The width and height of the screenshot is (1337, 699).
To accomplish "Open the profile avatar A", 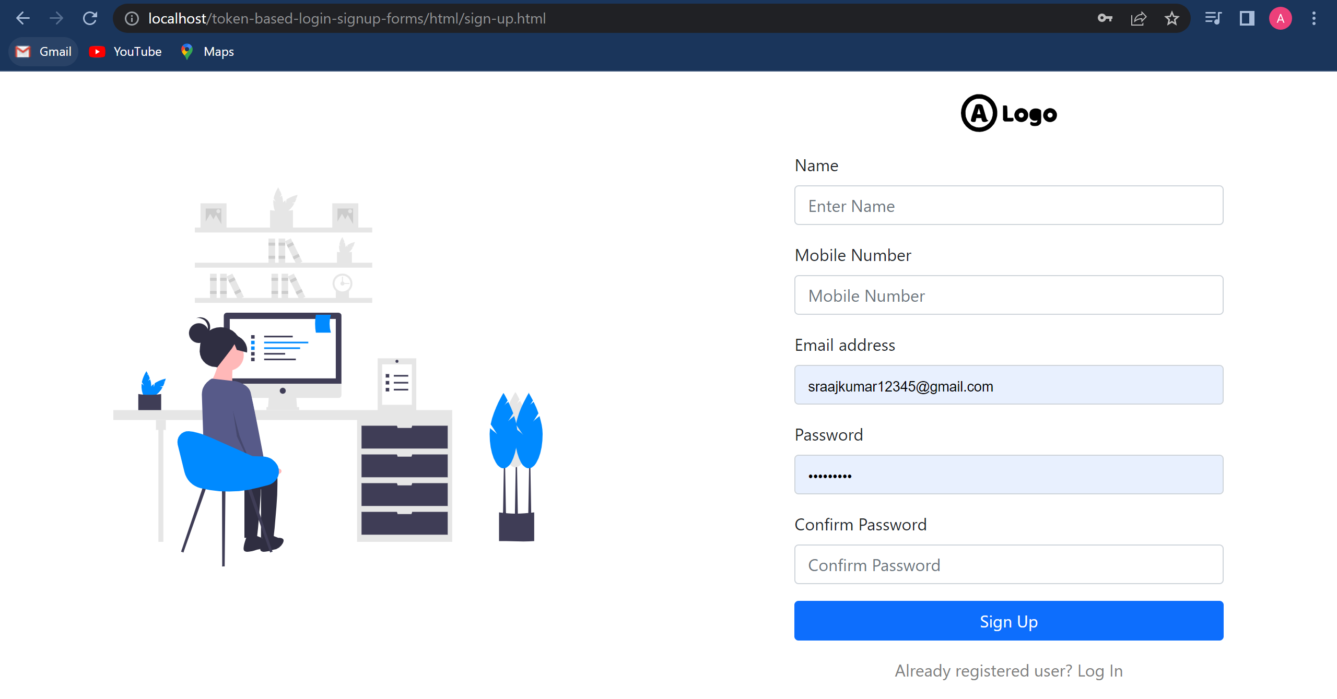I will (1280, 19).
